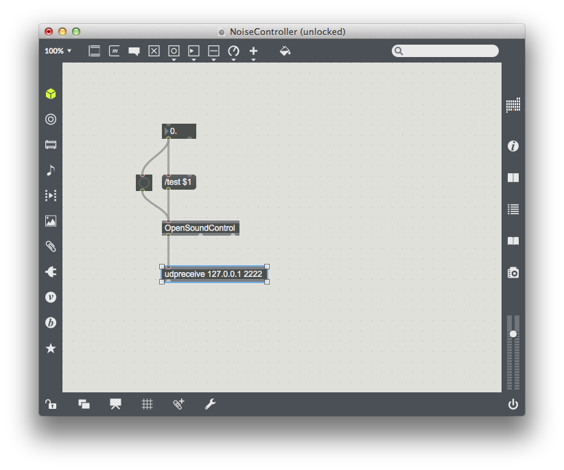
Task: Add a comment box from toolbar
Action: tap(134, 51)
